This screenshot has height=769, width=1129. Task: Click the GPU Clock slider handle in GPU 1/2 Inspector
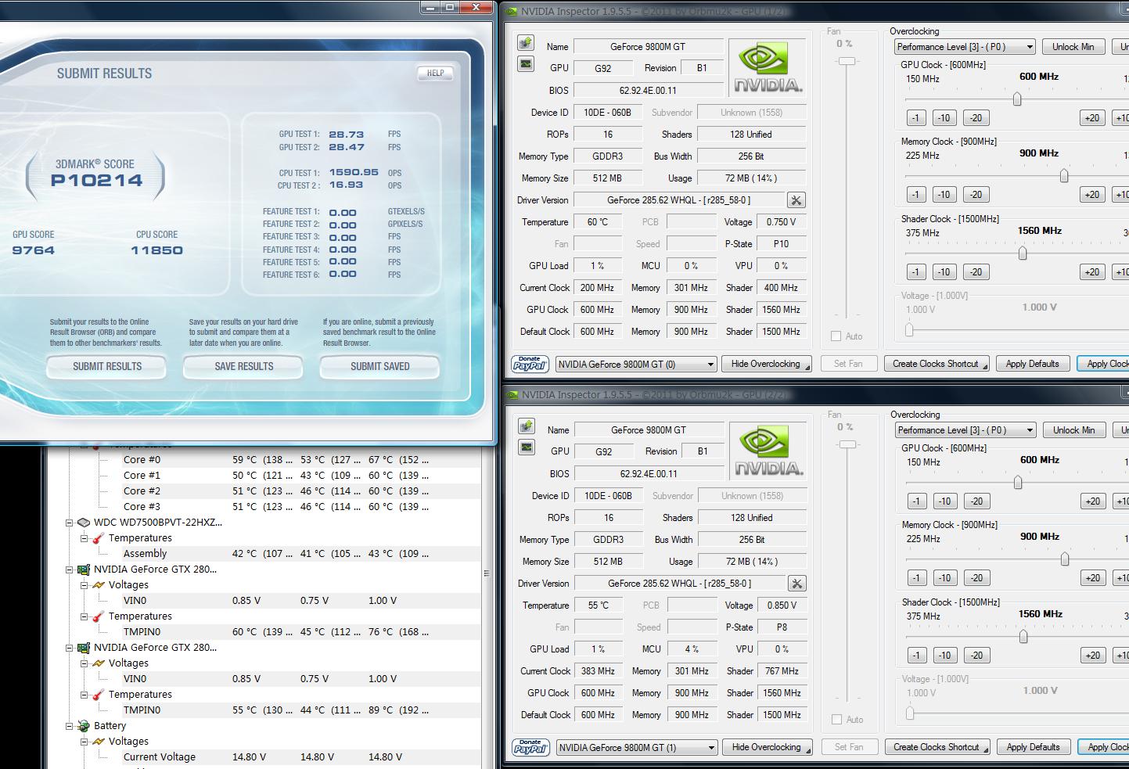pyautogui.click(x=1017, y=99)
